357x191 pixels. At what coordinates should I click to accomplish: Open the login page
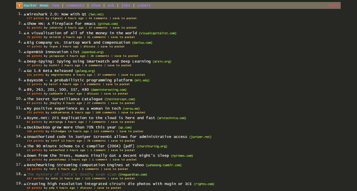tap(334, 5)
